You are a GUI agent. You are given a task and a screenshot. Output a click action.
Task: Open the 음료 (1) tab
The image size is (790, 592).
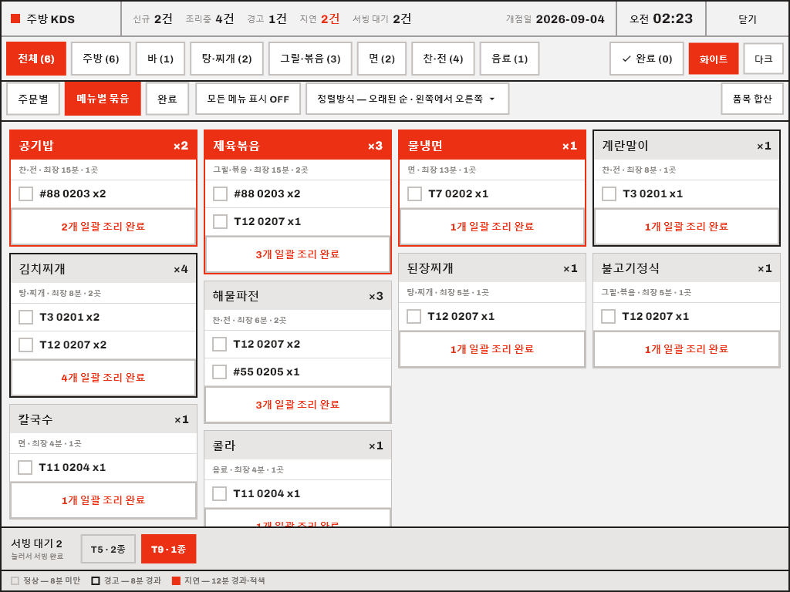pyautogui.click(x=509, y=59)
